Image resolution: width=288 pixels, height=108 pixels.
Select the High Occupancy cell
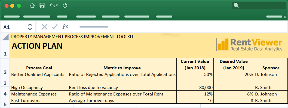pos(39,87)
